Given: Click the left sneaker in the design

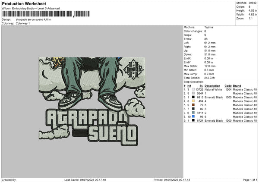Looking at the screenshot, I should click(70, 100).
